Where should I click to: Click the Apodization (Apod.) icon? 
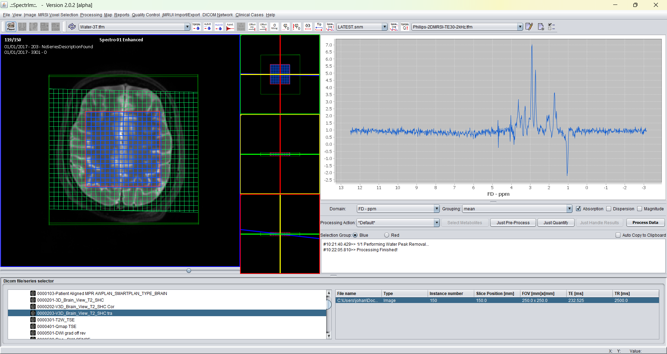pos(230,27)
